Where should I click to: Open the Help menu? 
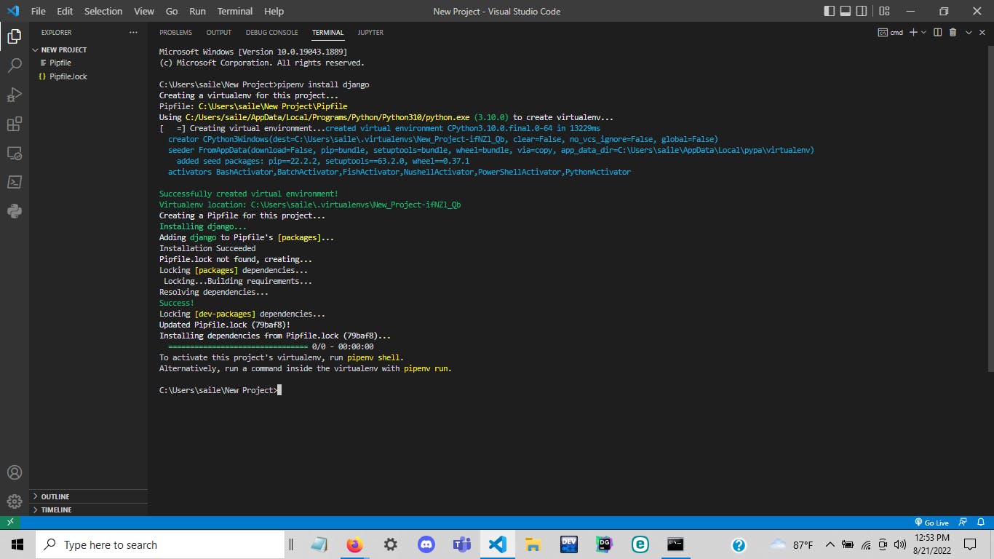click(x=274, y=11)
